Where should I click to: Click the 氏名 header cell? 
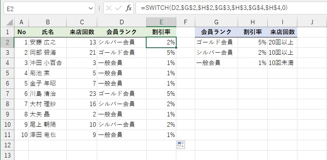tap(48, 32)
